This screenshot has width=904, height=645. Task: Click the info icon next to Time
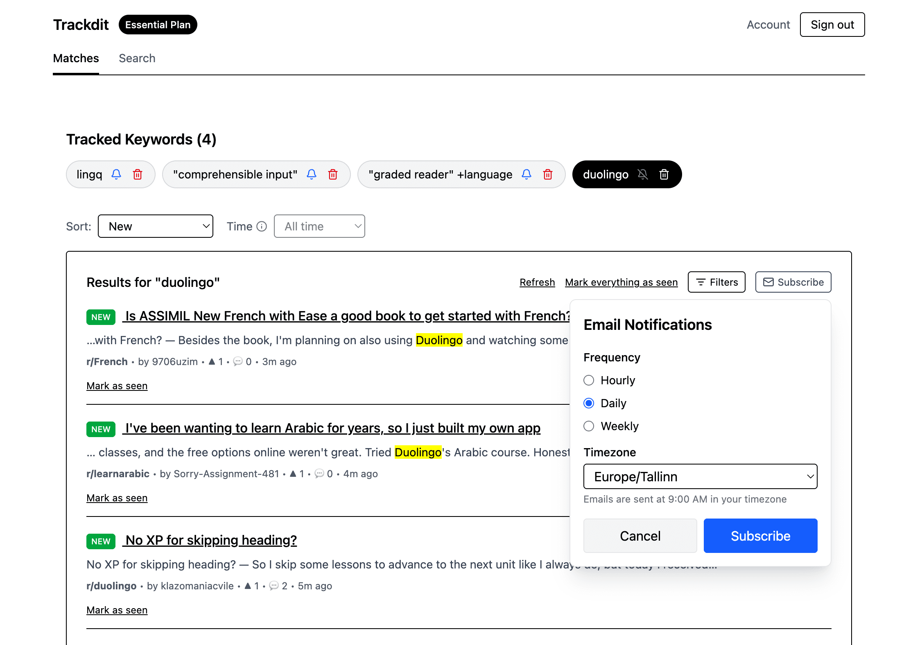262,226
